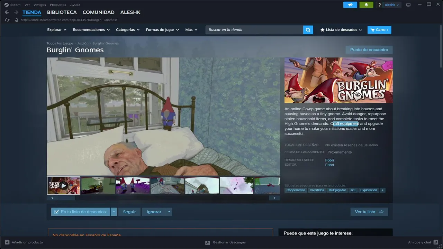Open the Fobri editor link

coord(329,165)
